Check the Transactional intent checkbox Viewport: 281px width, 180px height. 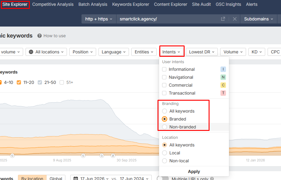click(164, 93)
